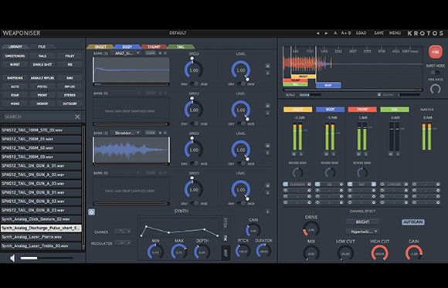The width and height of the screenshot is (448, 288).
Task: Mute the THUMP mixer channel
Action: tap(358, 154)
